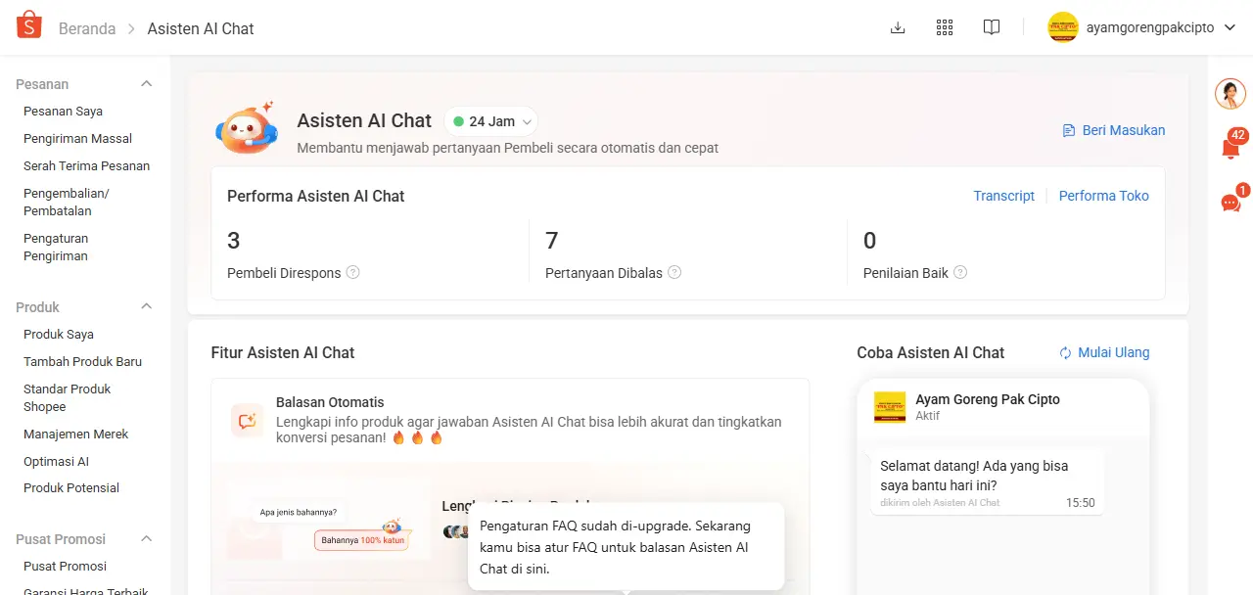Go to Beranda breadcrumb
1253x595 pixels.
click(87, 28)
